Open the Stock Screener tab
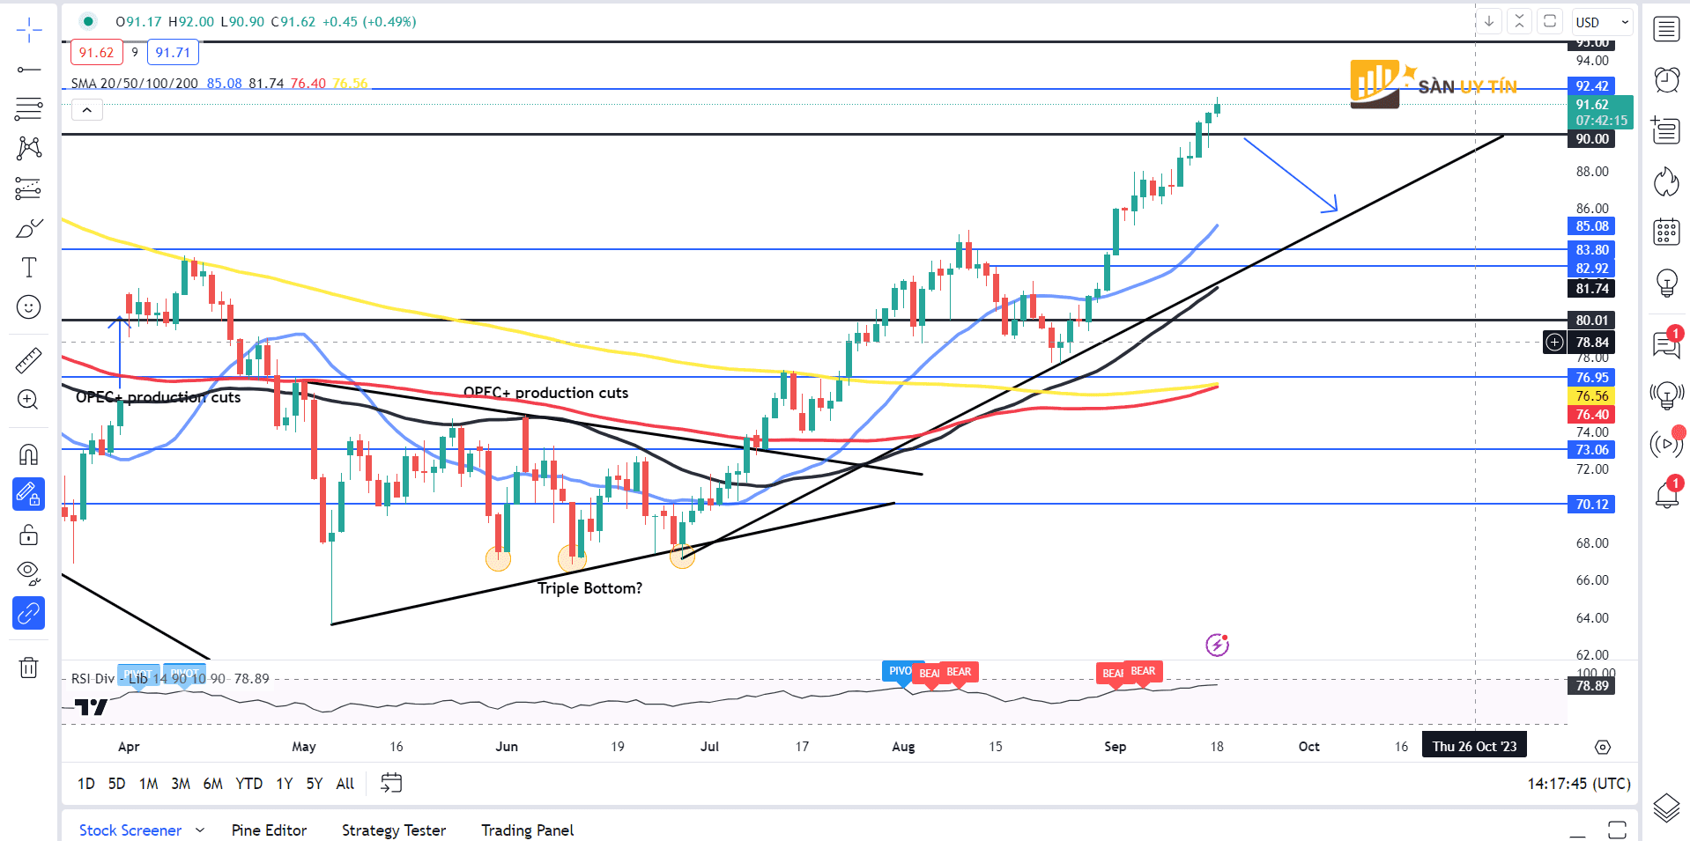The width and height of the screenshot is (1690, 841). (x=130, y=830)
